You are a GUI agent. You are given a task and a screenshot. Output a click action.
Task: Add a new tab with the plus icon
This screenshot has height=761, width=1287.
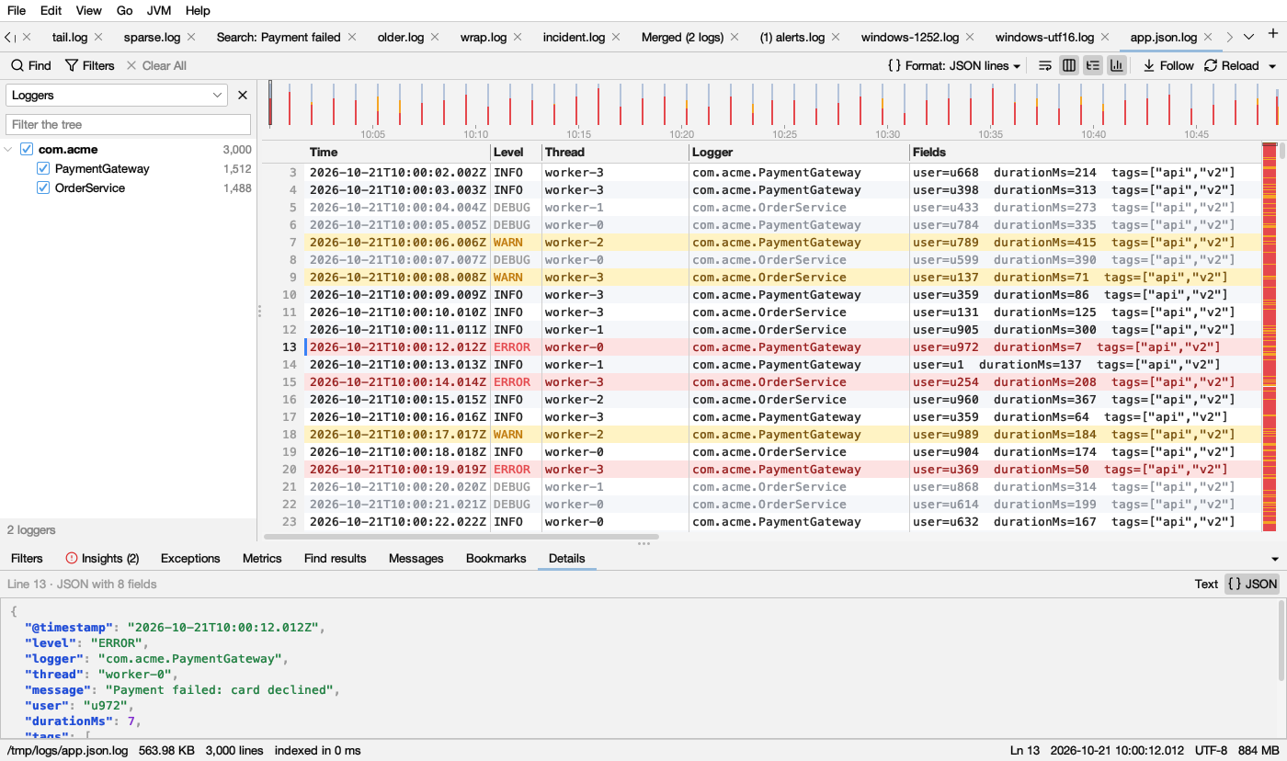coord(1272,35)
